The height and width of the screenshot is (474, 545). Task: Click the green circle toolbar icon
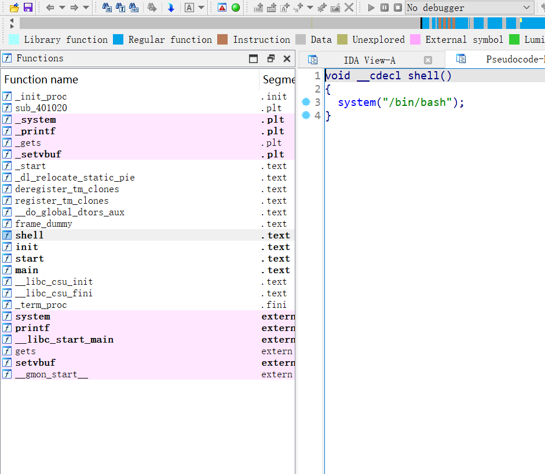coord(236,8)
